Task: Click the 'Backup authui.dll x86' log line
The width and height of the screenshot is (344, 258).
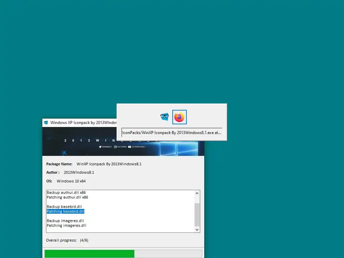Action: click(x=66, y=192)
